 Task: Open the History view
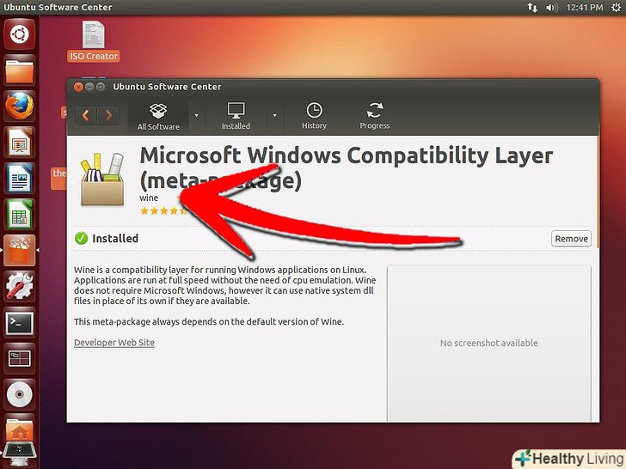314,116
